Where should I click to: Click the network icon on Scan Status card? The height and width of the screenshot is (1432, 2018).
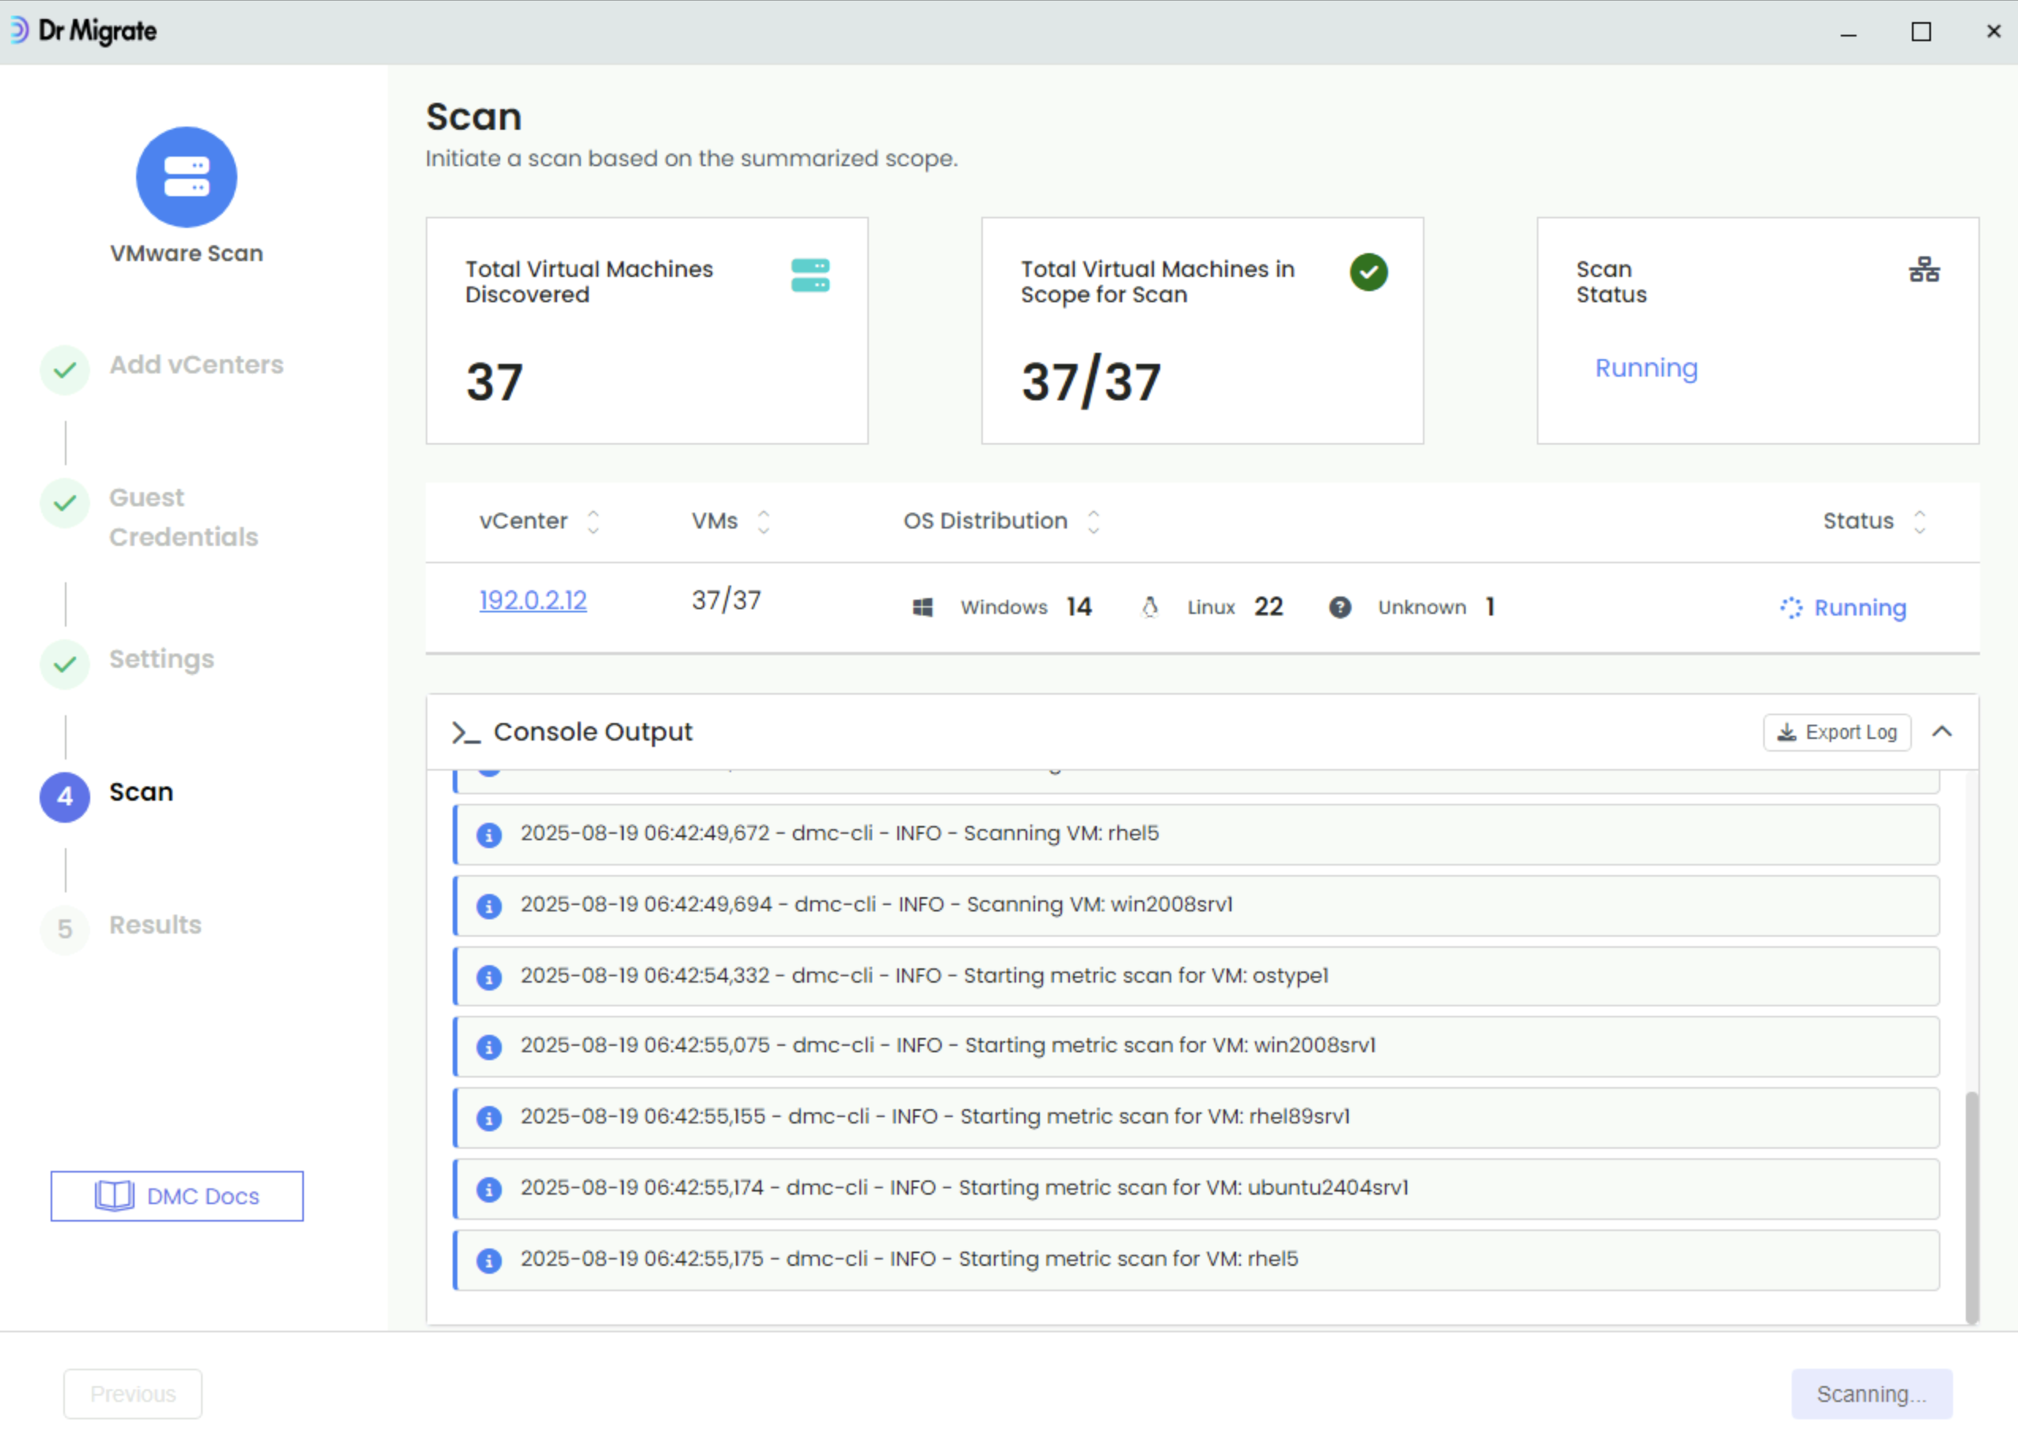pos(1924,270)
